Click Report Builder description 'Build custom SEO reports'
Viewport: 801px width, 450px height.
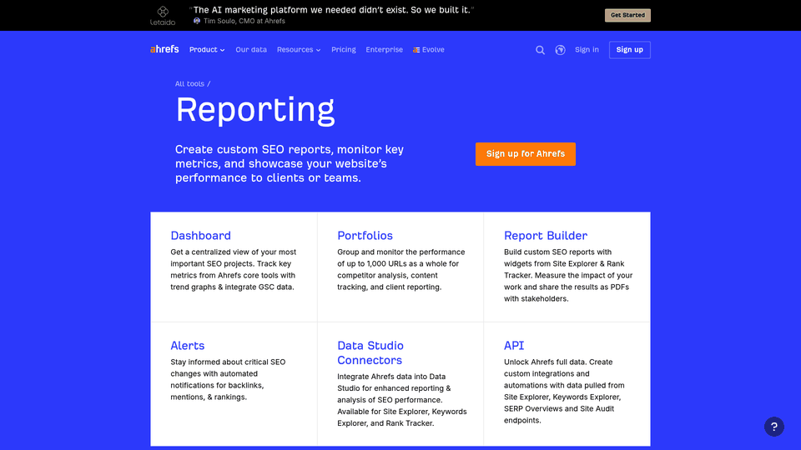[x=568, y=276]
